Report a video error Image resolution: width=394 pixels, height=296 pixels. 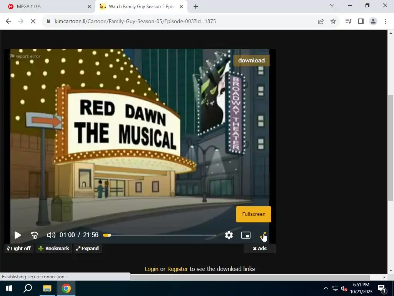25,56
